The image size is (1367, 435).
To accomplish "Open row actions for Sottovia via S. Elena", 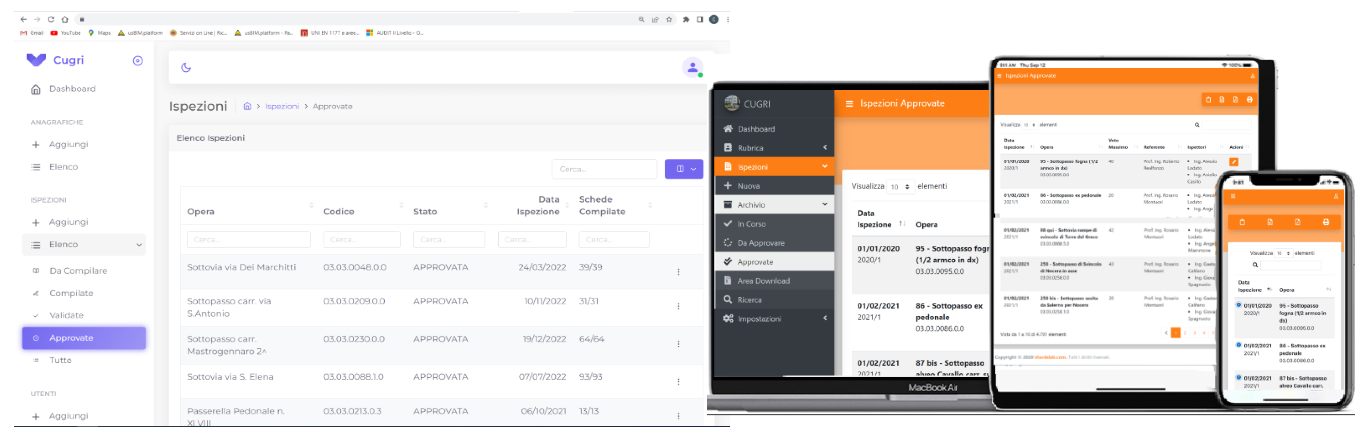I will click(678, 382).
